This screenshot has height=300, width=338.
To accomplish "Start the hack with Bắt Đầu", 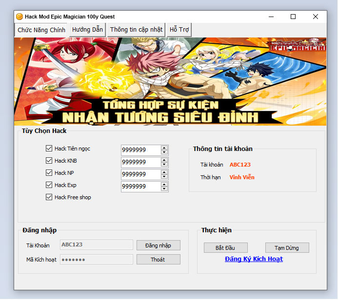I will tap(226, 248).
